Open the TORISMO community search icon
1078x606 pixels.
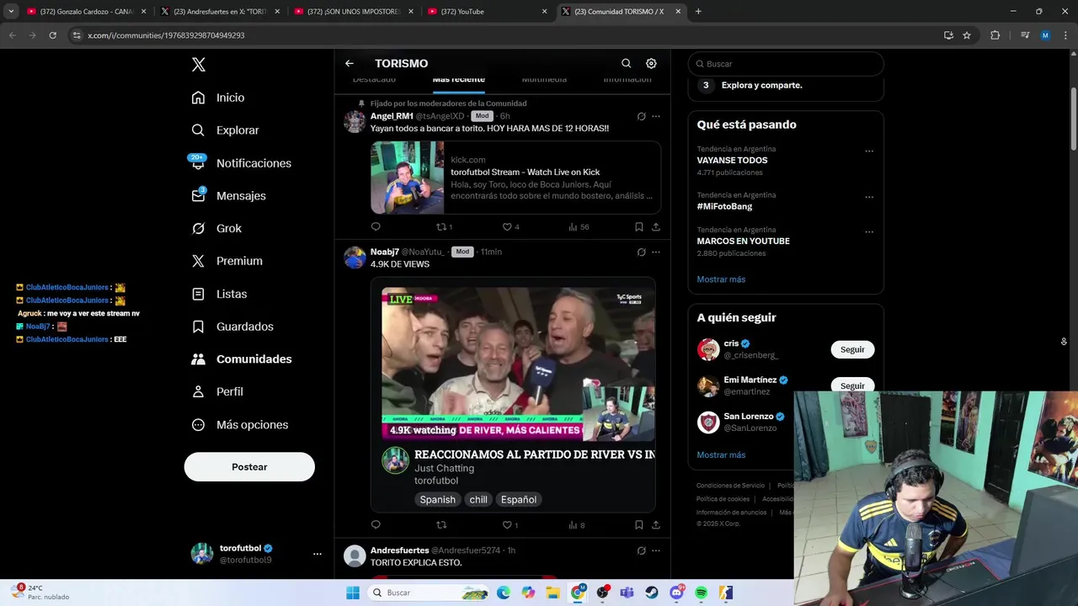pos(626,63)
